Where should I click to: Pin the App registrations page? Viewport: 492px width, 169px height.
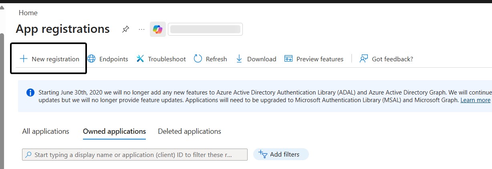[126, 29]
